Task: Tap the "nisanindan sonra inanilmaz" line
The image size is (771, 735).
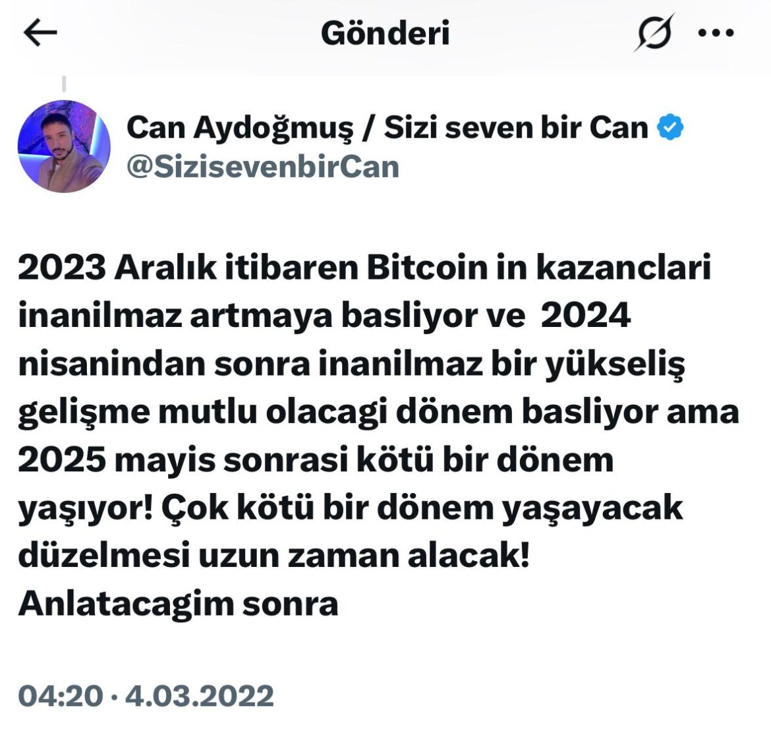Action: click(250, 364)
